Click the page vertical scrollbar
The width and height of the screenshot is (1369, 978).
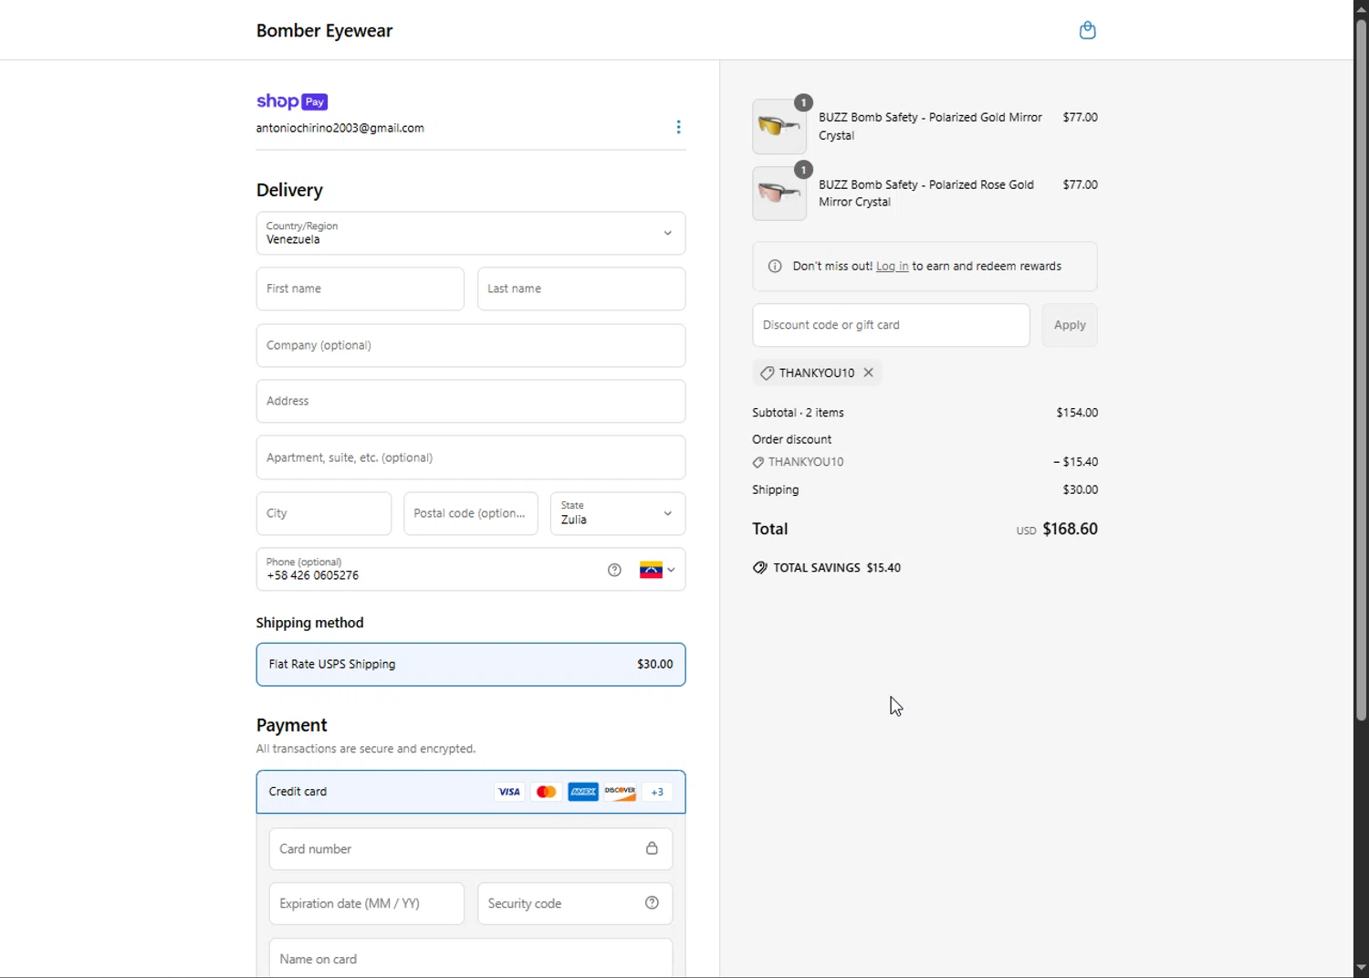(x=1361, y=370)
